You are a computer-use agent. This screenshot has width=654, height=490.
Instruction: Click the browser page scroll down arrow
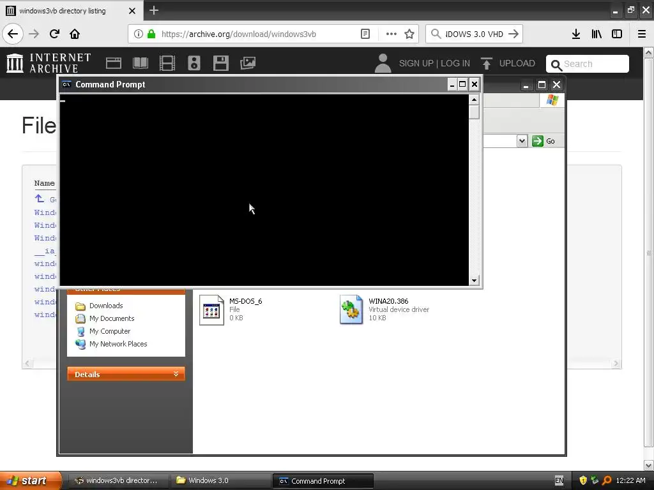[x=649, y=465]
